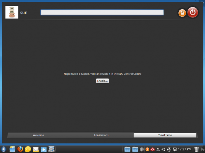
Task: Open the file manager from the taskbar
Action: [x=12, y=149]
